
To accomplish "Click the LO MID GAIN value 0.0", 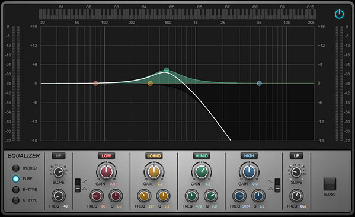I will (160, 184).
